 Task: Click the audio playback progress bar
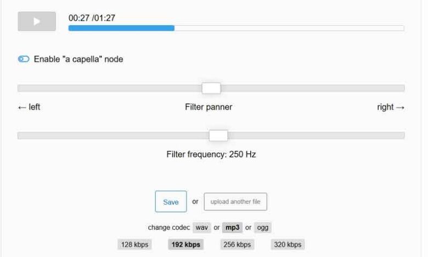pos(236,28)
